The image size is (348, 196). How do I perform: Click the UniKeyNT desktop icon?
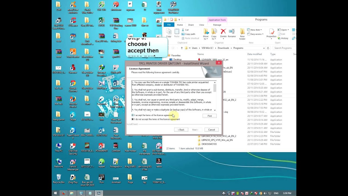(x=116, y=69)
